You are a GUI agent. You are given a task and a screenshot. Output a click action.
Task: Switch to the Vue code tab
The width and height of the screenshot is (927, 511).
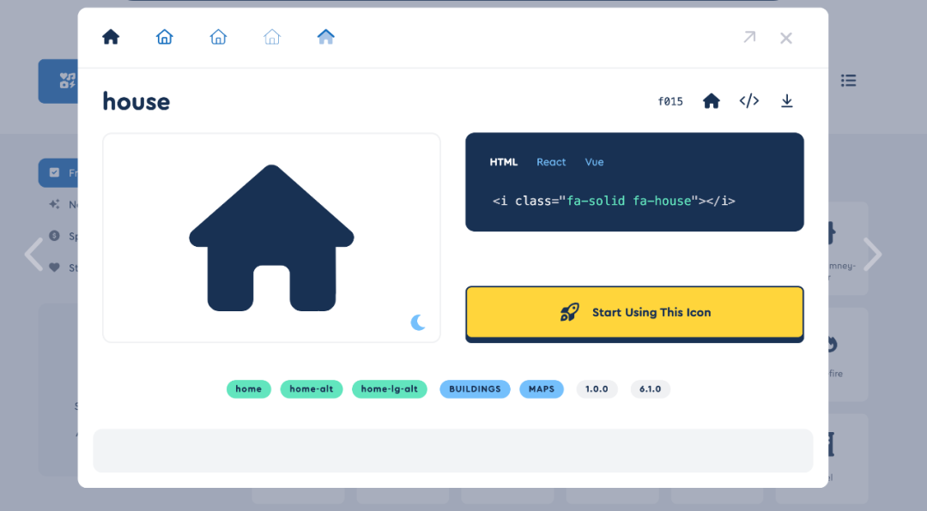click(x=594, y=162)
